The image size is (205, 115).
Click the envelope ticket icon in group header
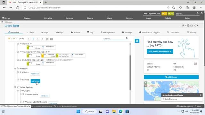click(192, 26)
